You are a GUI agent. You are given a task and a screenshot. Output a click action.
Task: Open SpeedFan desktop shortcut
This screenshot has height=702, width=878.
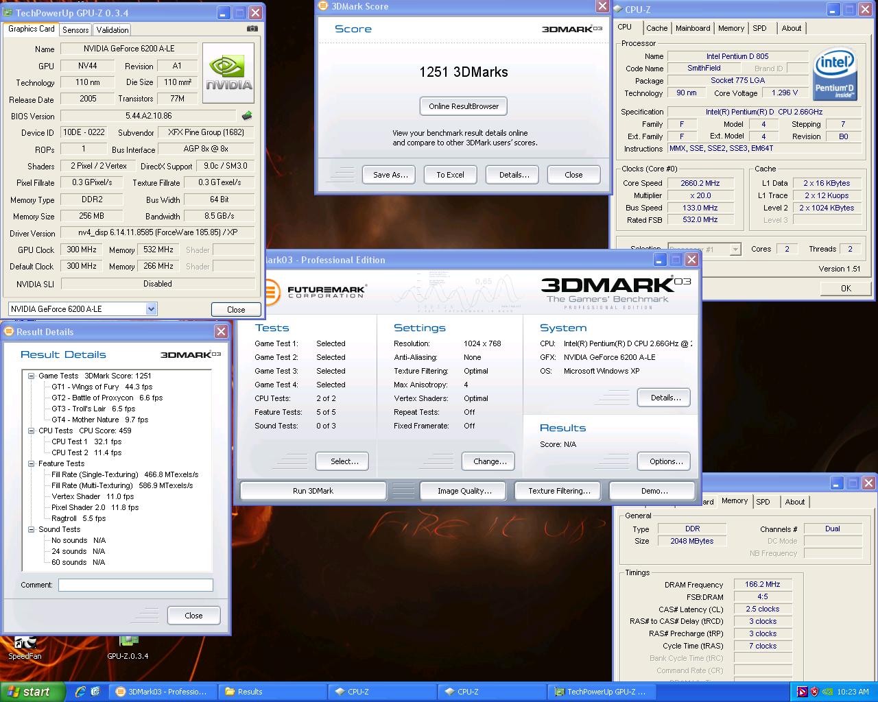coord(25,648)
